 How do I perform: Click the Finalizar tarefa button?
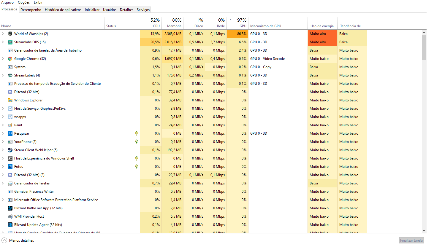tap(411, 240)
